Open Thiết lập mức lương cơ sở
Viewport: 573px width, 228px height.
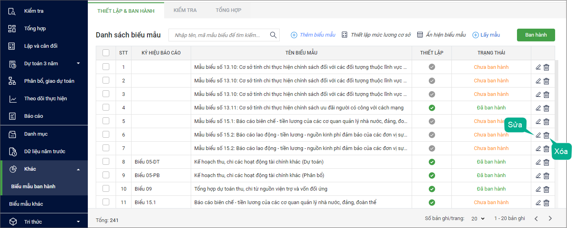376,35
